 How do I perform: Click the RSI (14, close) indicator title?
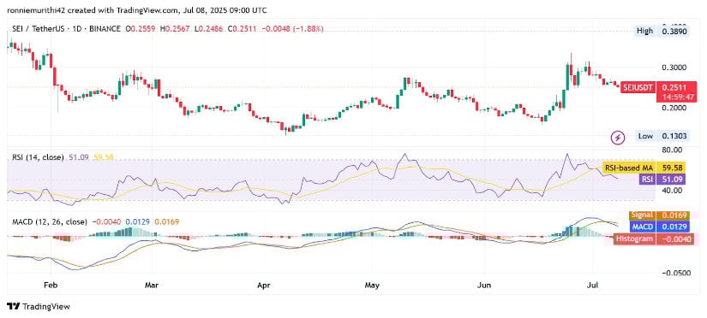point(39,157)
